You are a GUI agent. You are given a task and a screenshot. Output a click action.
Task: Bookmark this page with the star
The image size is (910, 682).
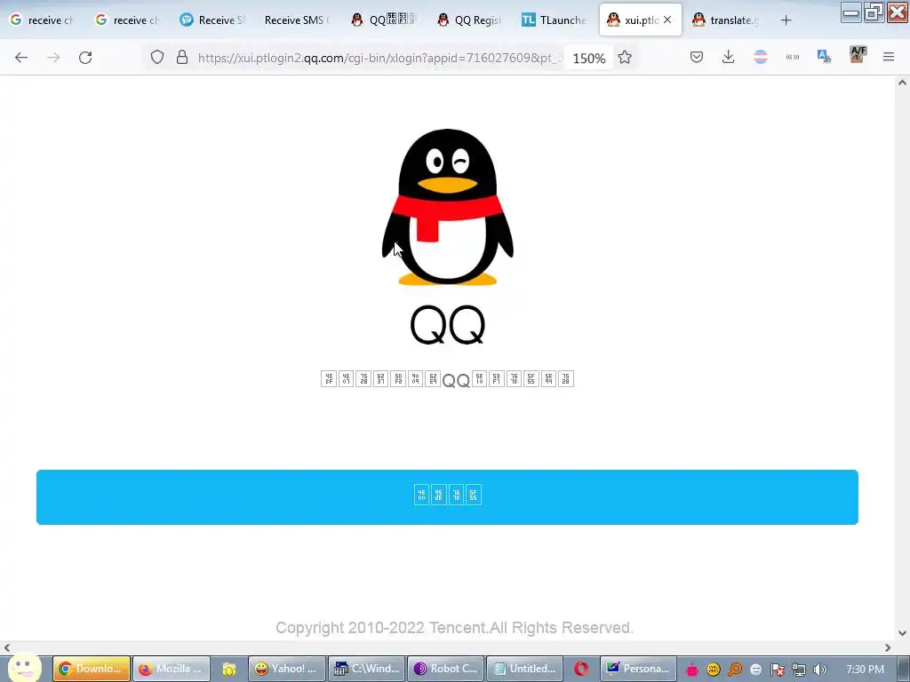tap(625, 58)
